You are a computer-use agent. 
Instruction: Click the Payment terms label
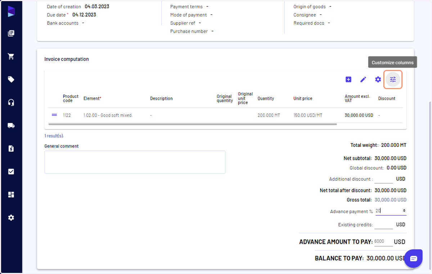186,6
